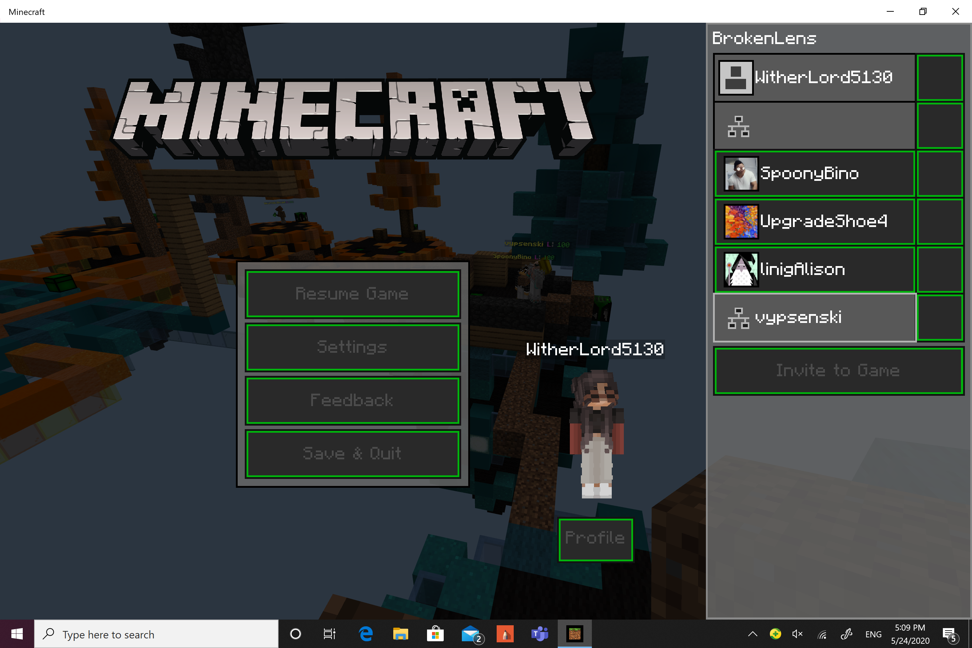
Task: Click the muted volume tray icon
Action: tap(798, 634)
